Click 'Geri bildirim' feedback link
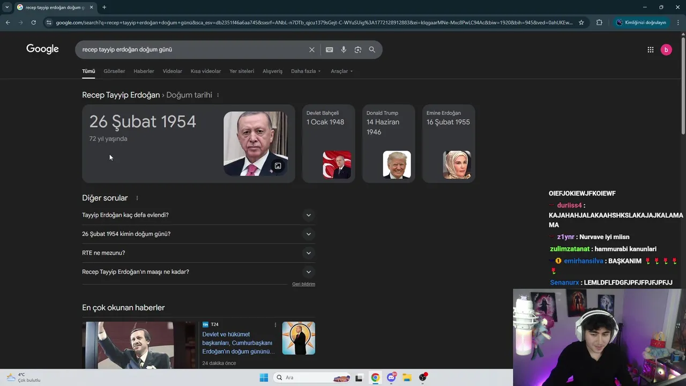Screen dimensions: 686x386 click(303, 284)
